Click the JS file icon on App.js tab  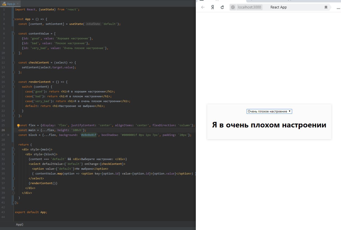coord(4,4)
